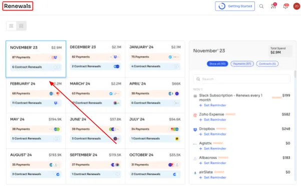Select the March '24 month heading

80,83
